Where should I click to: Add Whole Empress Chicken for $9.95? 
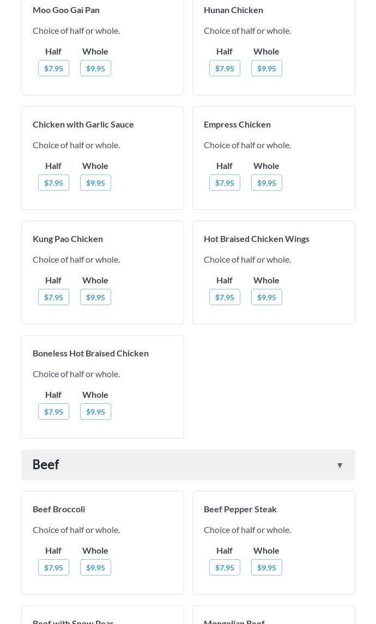pyautogui.click(x=266, y=183)
